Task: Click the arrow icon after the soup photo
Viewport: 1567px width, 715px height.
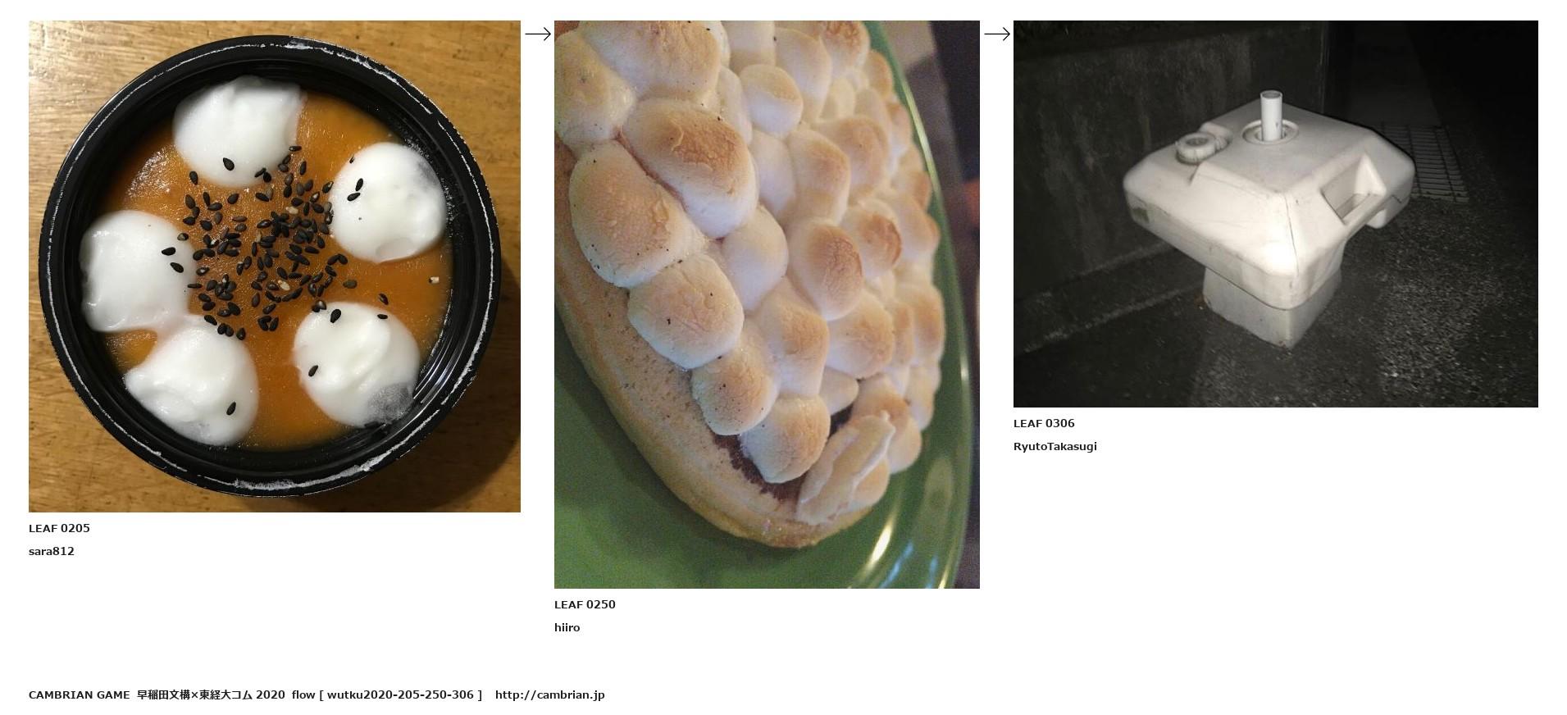Action: pos(538,34)
